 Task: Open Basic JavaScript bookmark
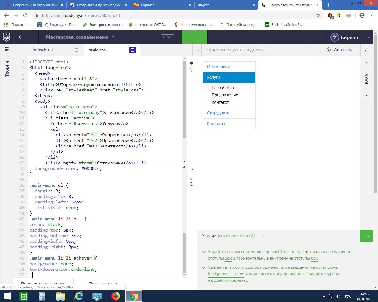284,25
